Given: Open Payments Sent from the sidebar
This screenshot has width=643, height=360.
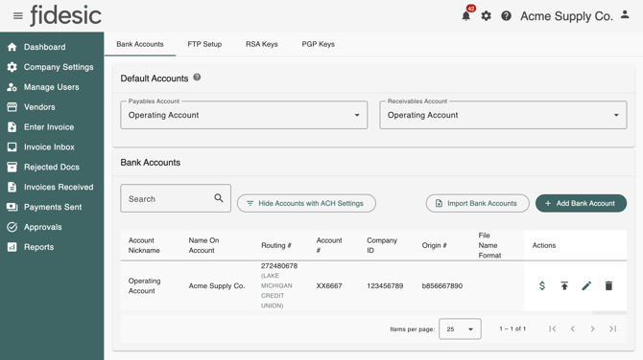Looking at the screenshot, I should coord(52,207).
